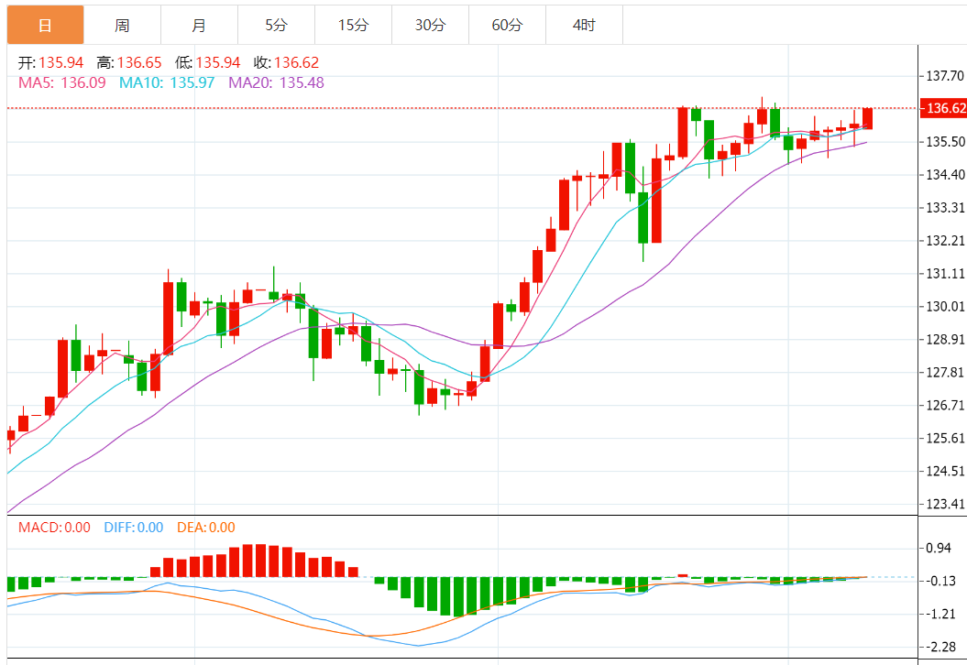Switch to the 周 weekly tab
Screen dimensions: 967x665
pos(122,26)
